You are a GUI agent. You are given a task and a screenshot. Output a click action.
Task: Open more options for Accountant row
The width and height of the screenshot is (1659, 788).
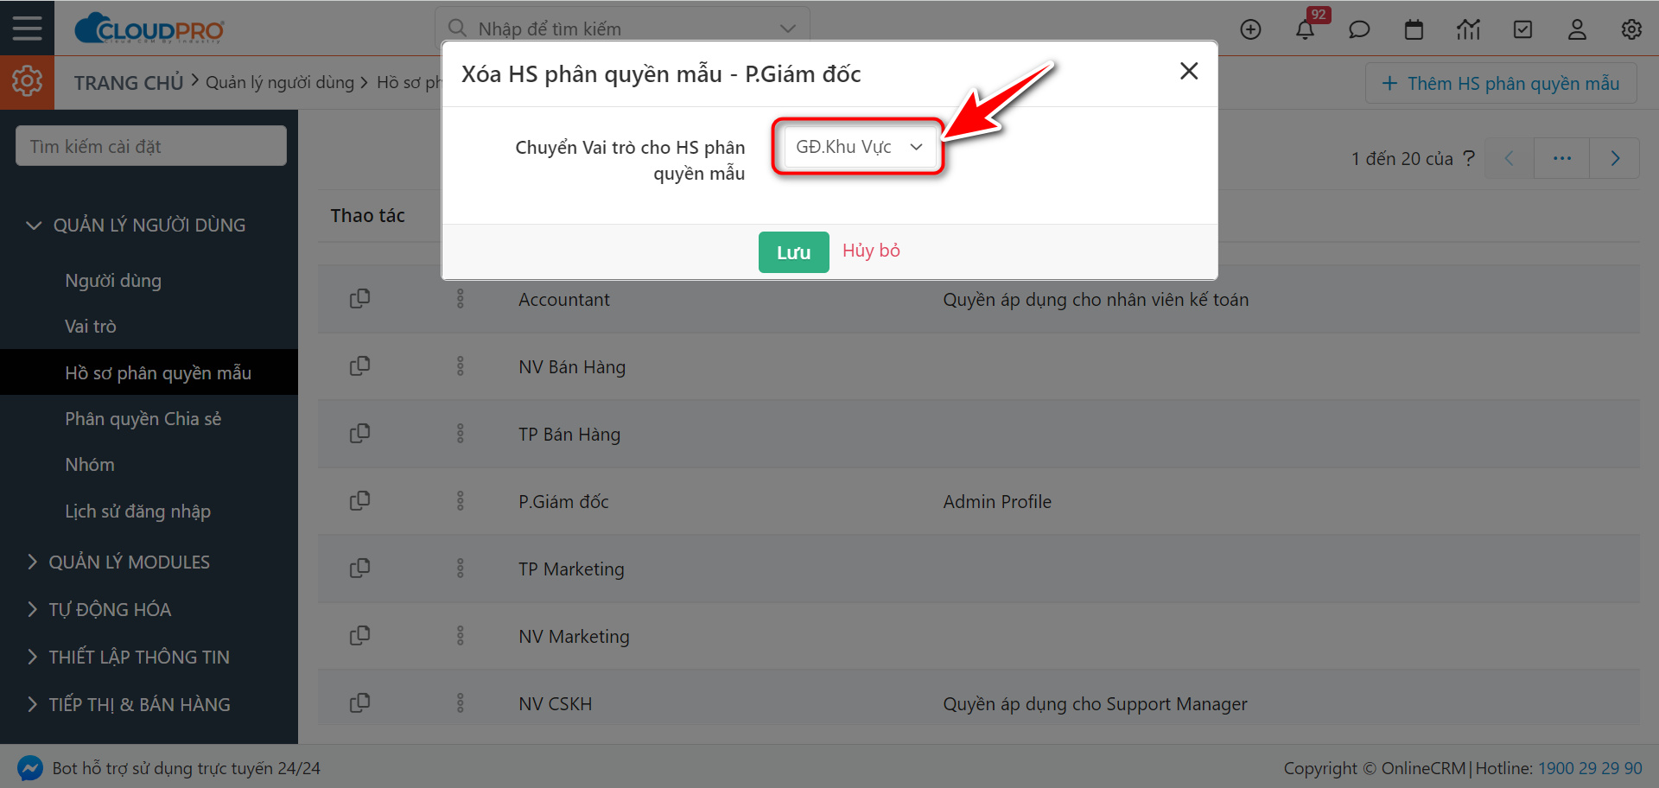pyautogui.click(x=460, y=299)
